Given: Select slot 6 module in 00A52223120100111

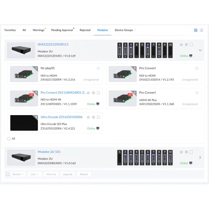Looking at the screenshot, I should click(x=148, y=50).
